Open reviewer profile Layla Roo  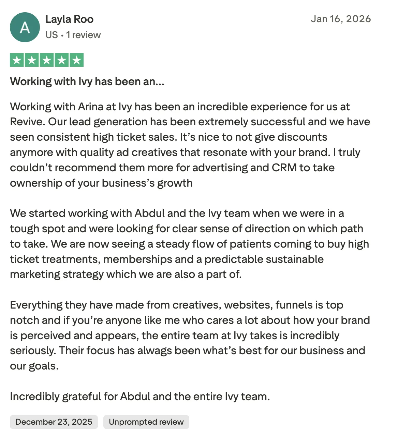pos(70,19)
